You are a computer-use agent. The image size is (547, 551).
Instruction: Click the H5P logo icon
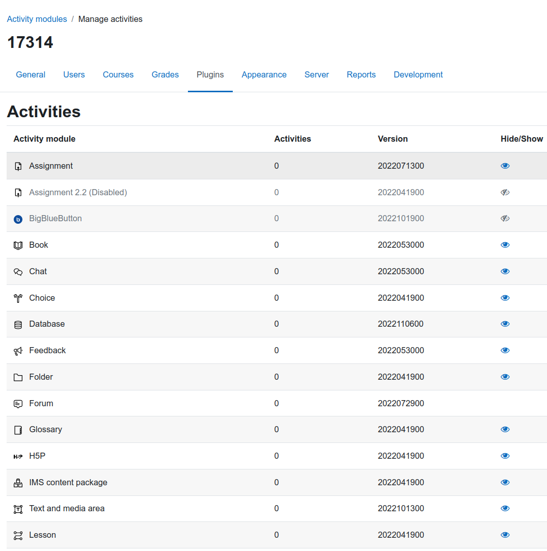pos(18,457)
